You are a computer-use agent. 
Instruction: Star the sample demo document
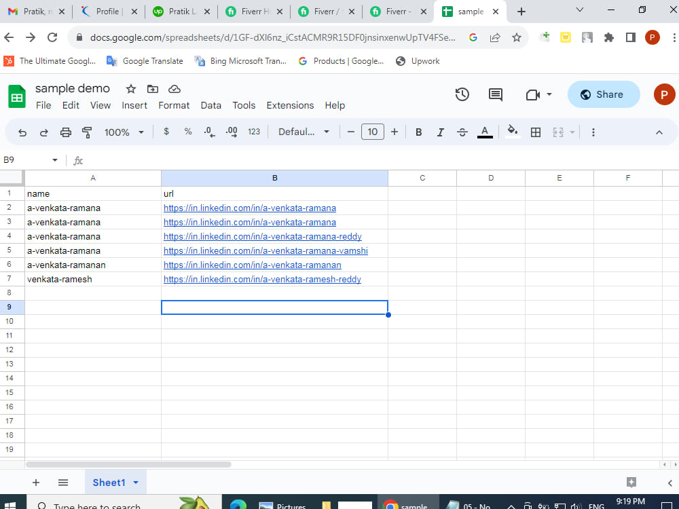pos(131,89)
